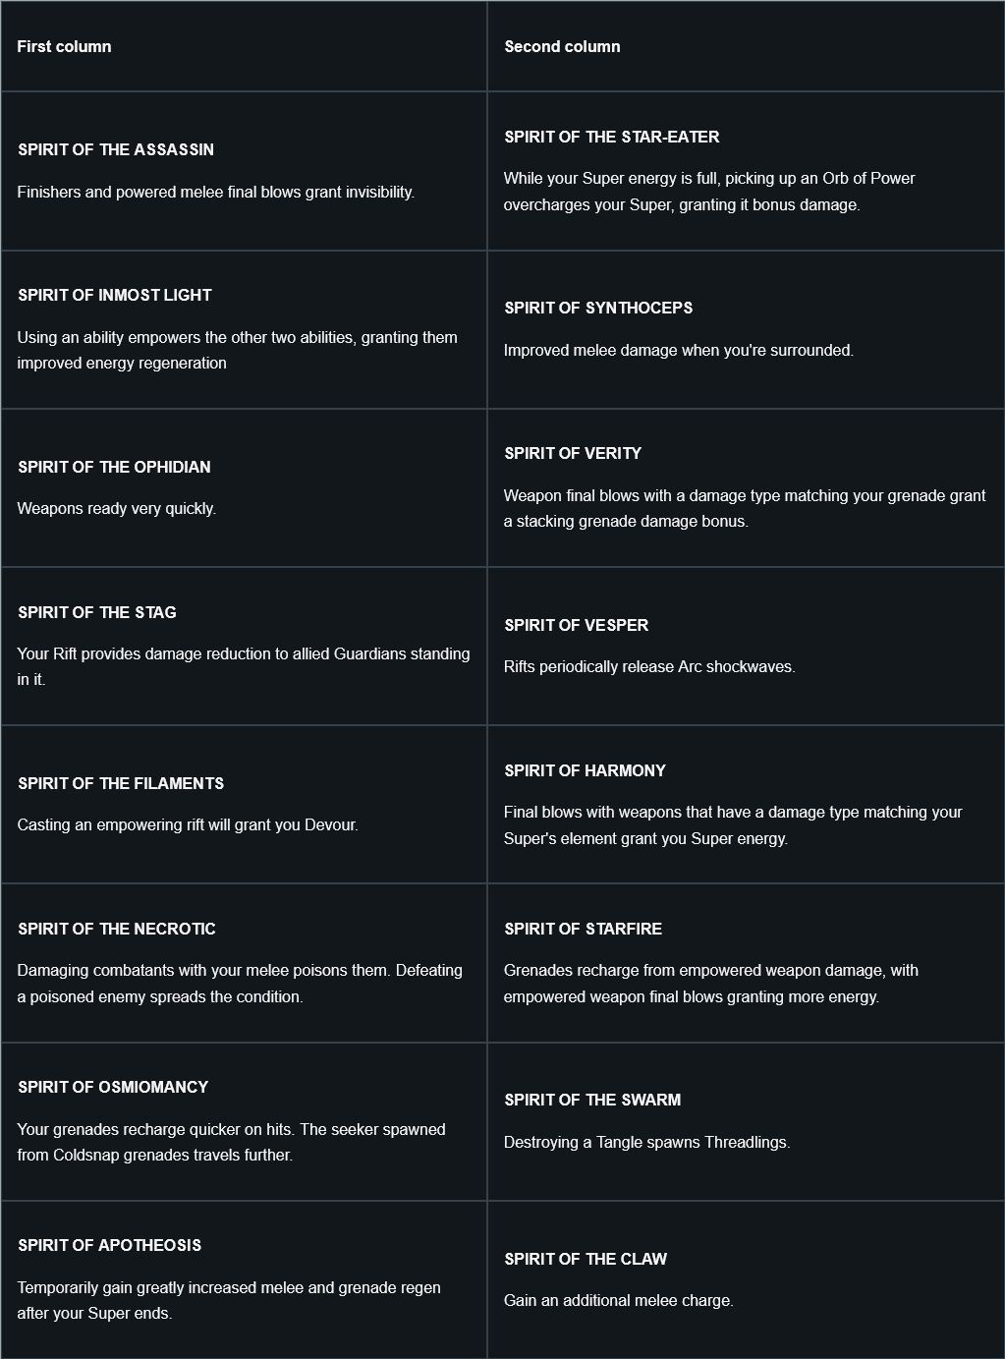Click Spirit of Inmost Light title
The width and height of the screenshot is (1005, 1359).
[x=115, y=295]
